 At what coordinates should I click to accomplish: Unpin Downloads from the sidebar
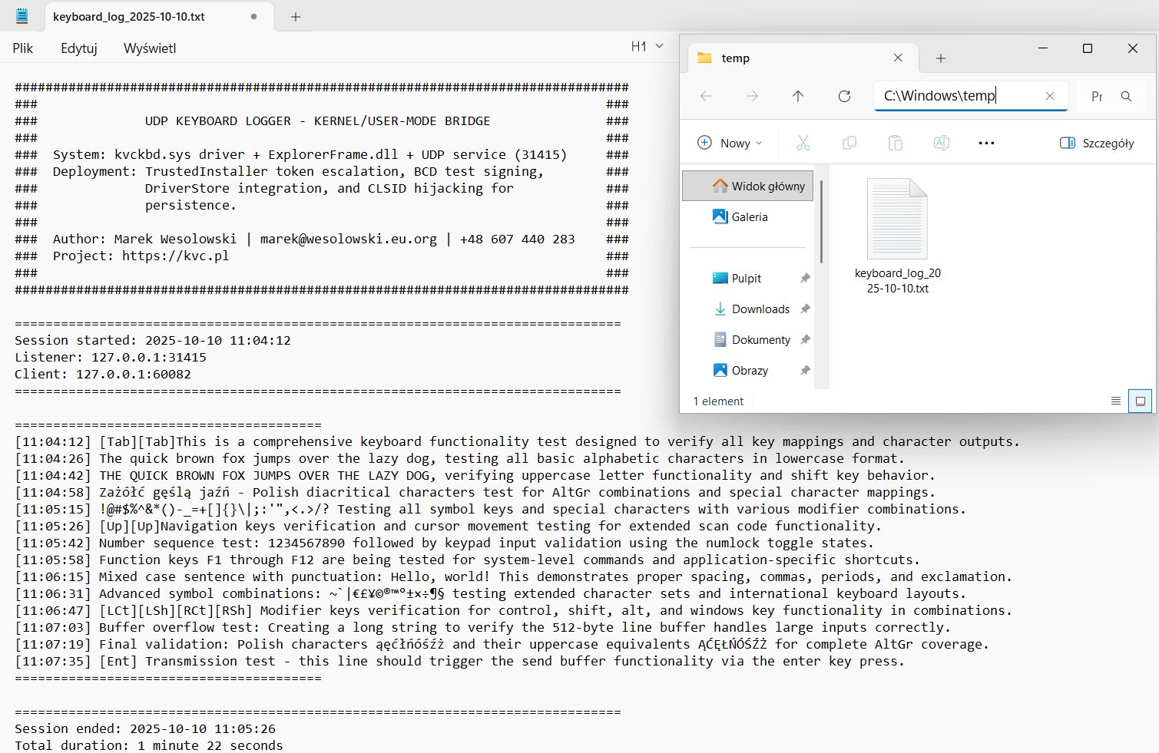coord(805,309)
